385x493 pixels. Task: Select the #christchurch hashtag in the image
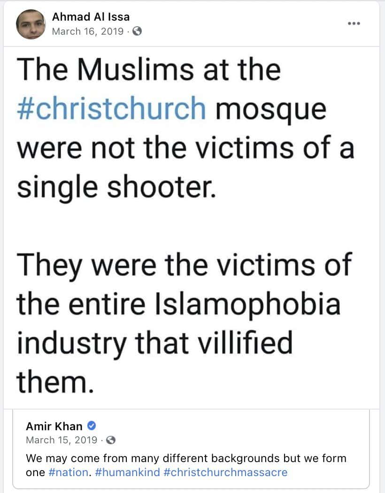coord(111,109)
